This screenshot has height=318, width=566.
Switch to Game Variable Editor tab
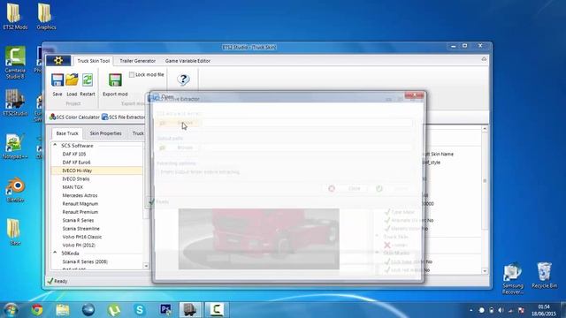pyautogui.click(x=187, y=61)
